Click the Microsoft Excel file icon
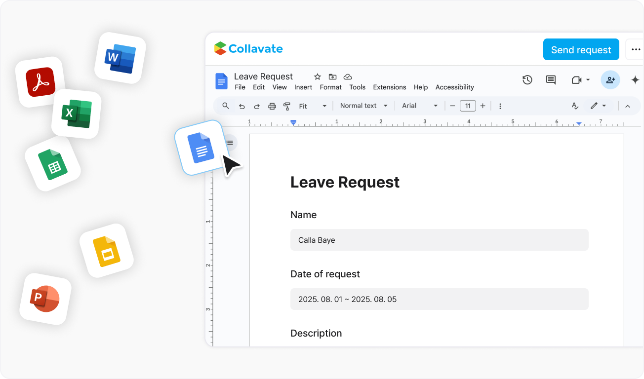Screen dimensions: 644x379 77,114
